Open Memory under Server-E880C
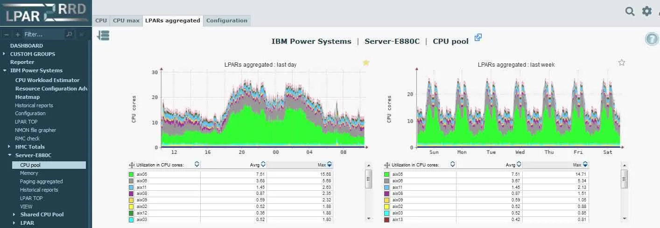660x228 pixels. pyautogui.click(x=29, y=173)
